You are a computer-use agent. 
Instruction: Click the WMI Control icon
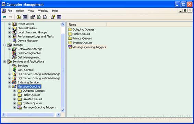[x=14, y=70]
